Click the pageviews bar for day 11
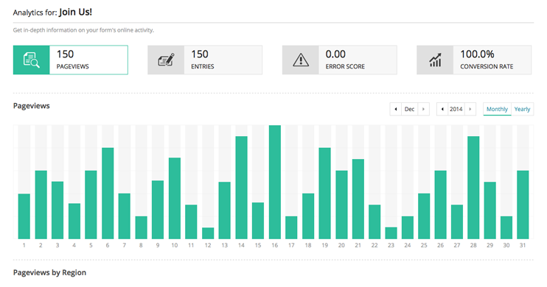 click(191, 222)
